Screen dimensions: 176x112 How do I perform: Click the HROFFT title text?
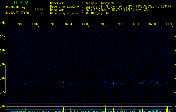tap(29, 2)
